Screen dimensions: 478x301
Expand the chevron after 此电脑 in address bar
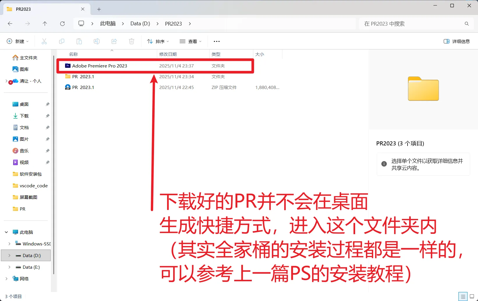click(x=123, y=24)
